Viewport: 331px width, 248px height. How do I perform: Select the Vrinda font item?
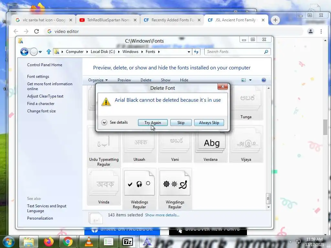coord(104,187)
